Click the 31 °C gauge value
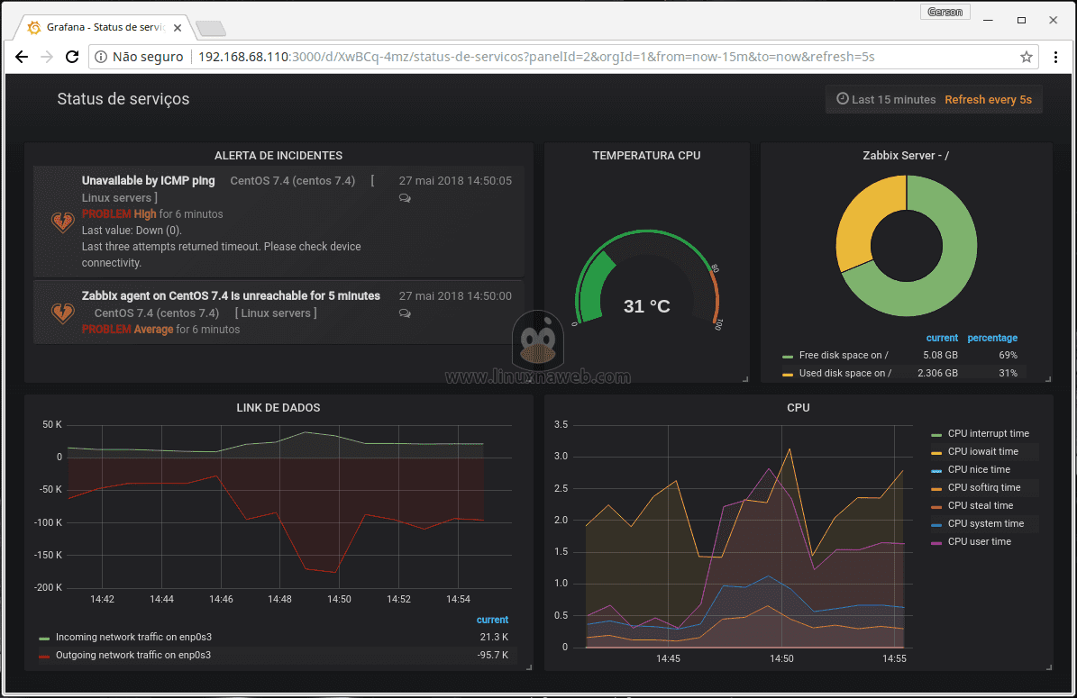 tap(646, 306)
